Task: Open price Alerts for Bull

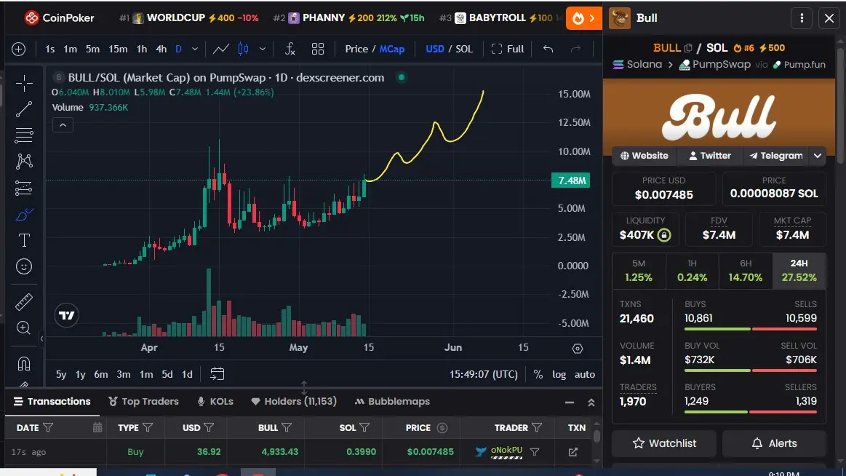Action: [774, 443]
